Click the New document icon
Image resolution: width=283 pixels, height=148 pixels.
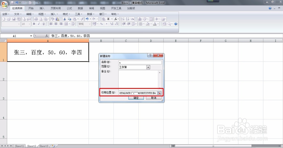point(4,19)
